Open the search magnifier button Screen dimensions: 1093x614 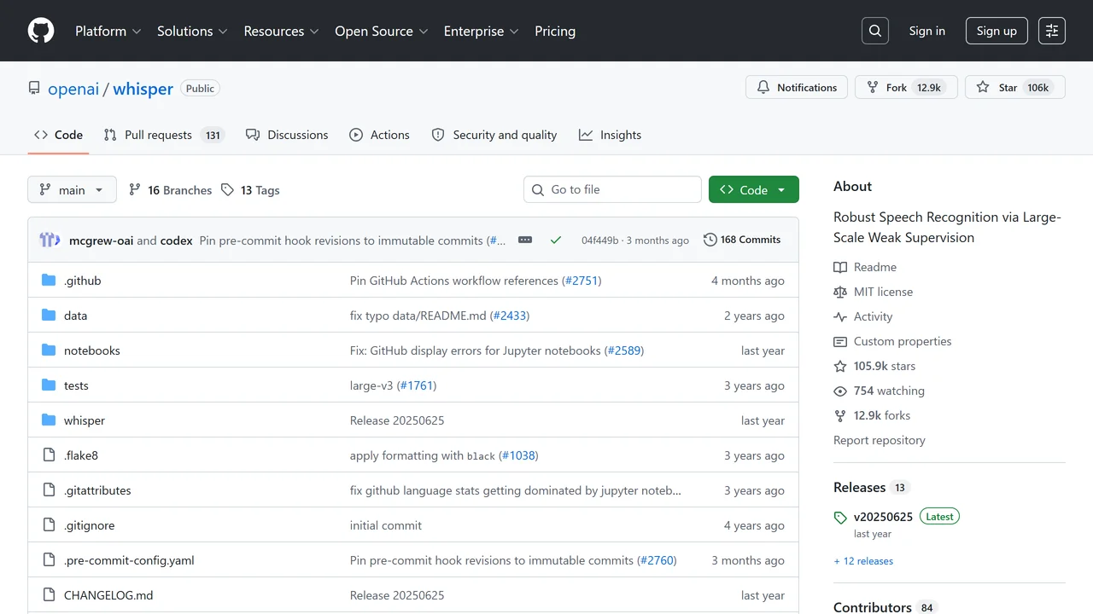pyautogui.click(x=875, y=31)
